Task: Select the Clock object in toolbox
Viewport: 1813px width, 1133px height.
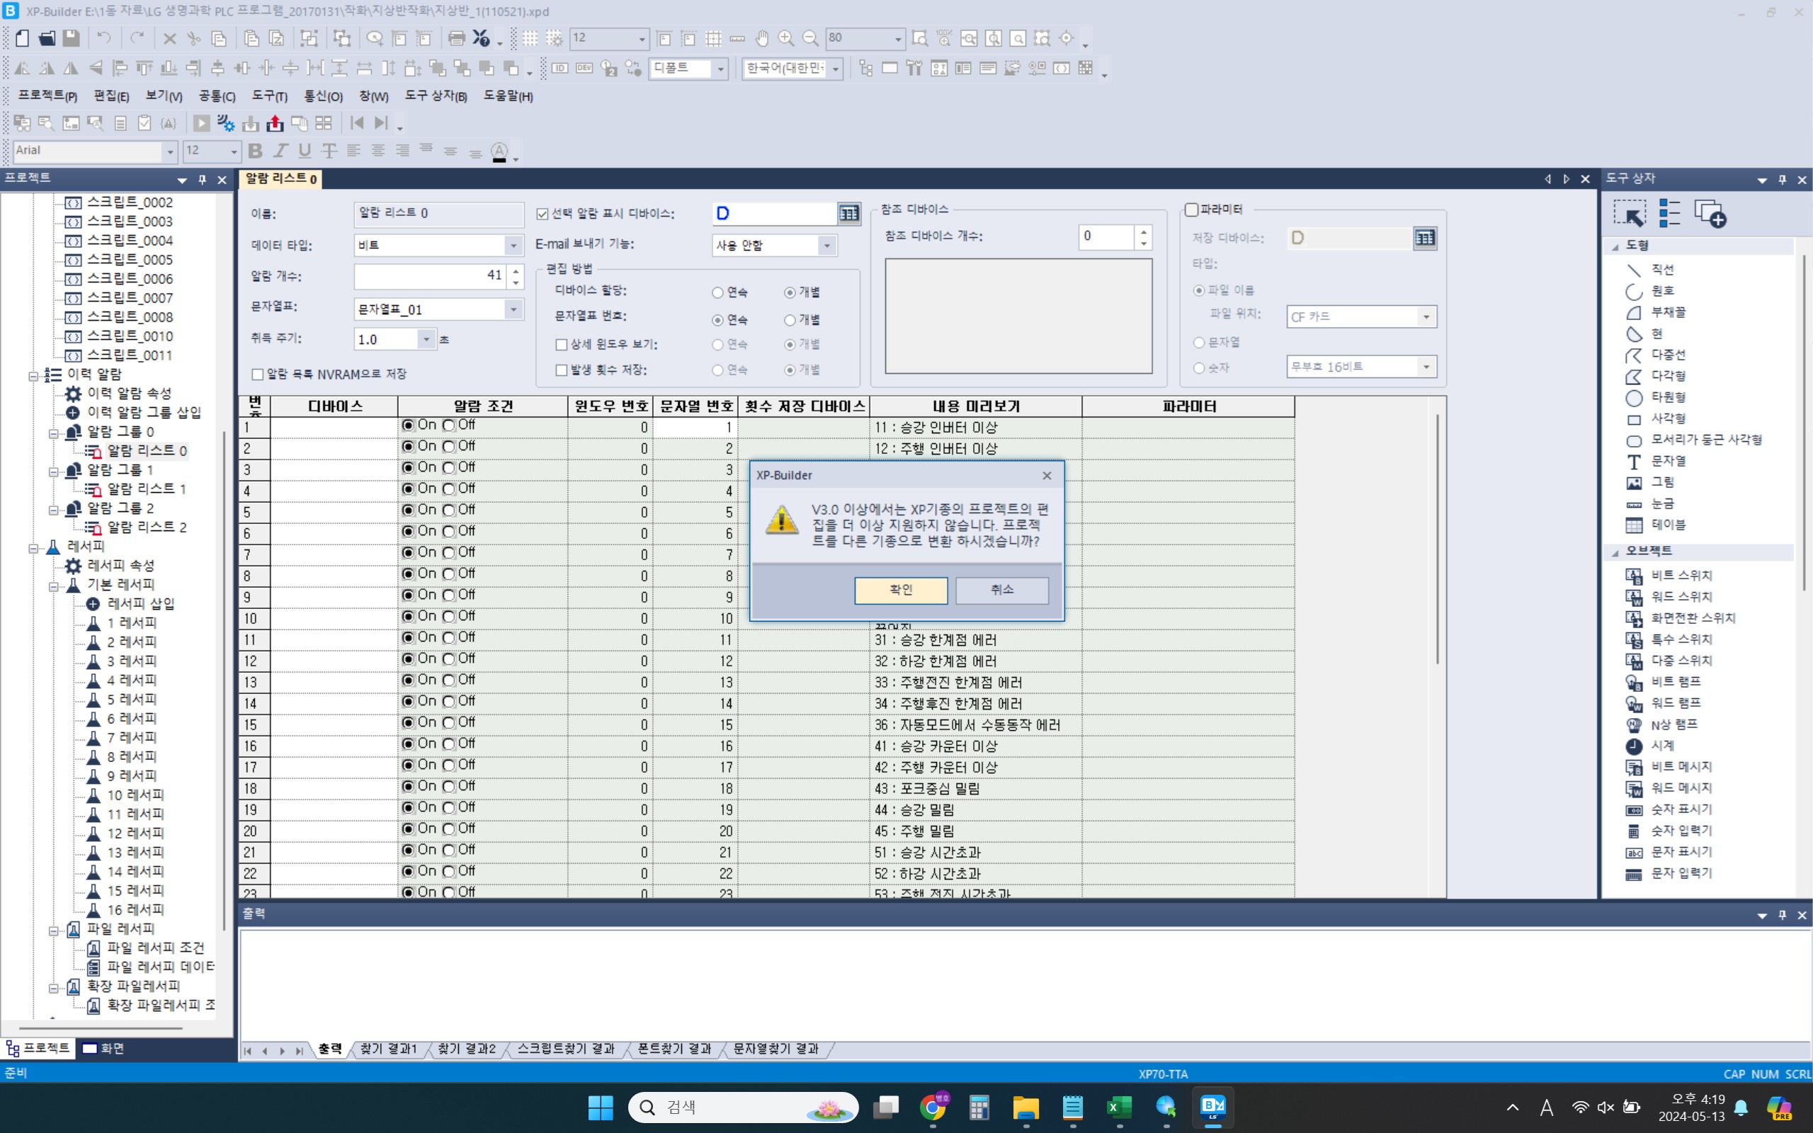Action: pos(1650,746)
